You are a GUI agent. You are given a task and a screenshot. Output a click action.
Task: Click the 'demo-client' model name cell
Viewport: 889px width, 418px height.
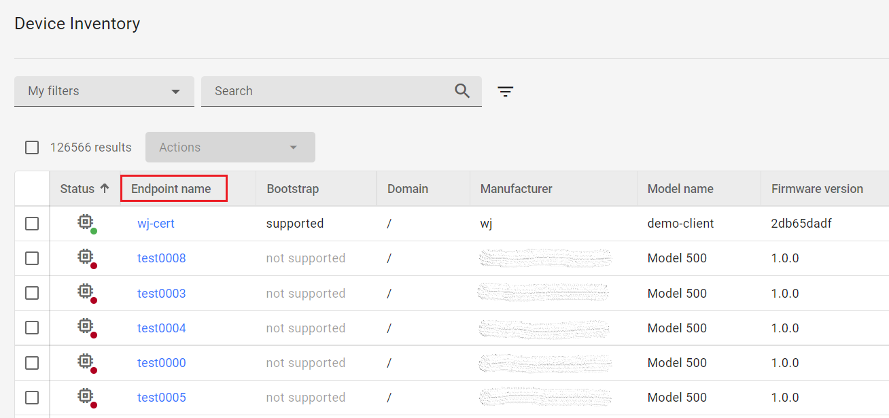coord(681,224)
